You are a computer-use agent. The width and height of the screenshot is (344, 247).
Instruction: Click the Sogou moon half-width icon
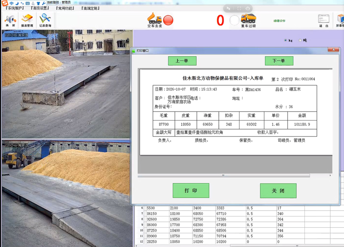pos(17,3)
